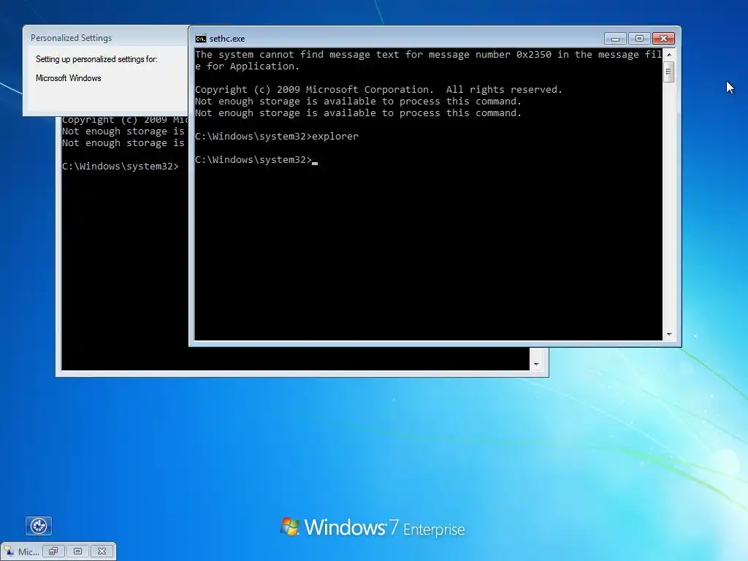
Task: Open the Ease of Access button
Action: [38, 526]
